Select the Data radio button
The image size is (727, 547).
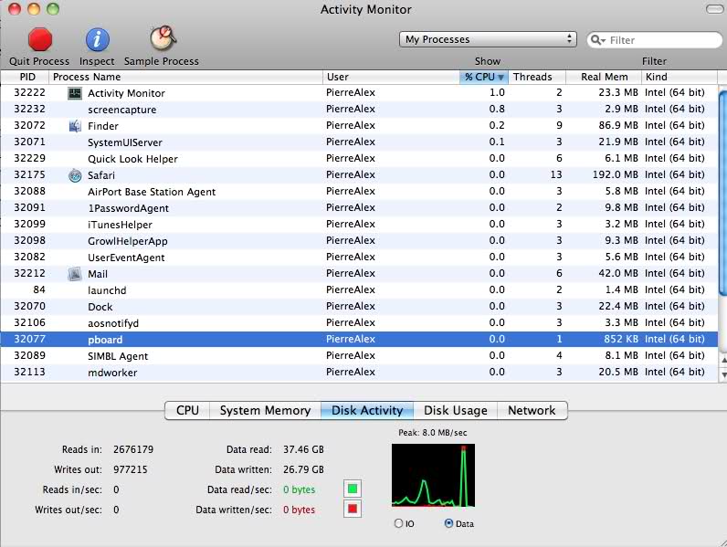click(x=448, y=523)
